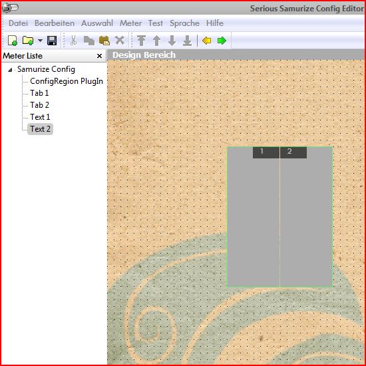Image resolution: width=366 pixels, height=366 pixels.
Task: Select Tab 2 in meter list
Action: coord(39,105)
